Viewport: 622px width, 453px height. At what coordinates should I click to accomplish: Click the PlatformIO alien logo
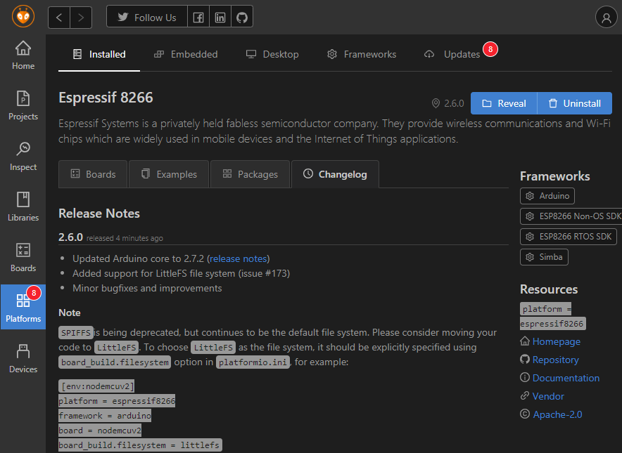pos(23,17)
